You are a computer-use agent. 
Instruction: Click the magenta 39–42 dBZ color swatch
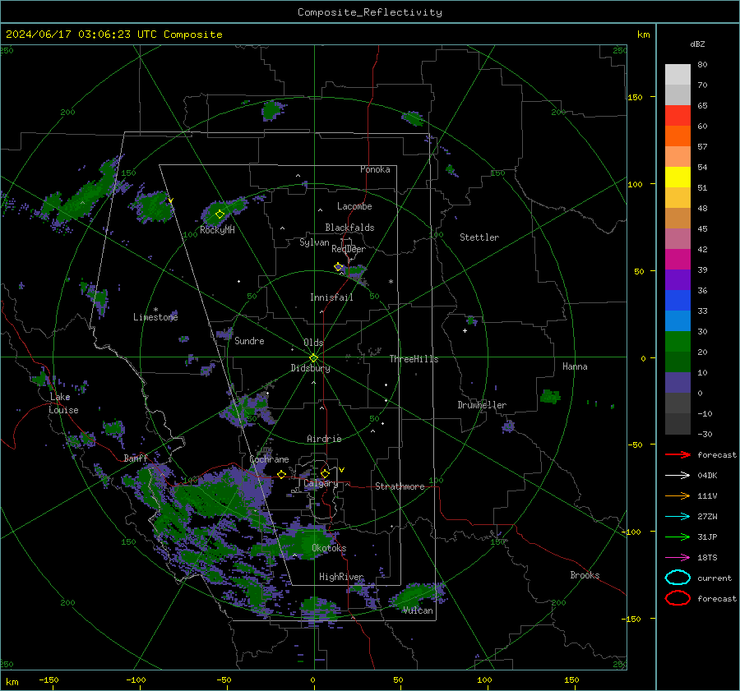pos(678,260)
